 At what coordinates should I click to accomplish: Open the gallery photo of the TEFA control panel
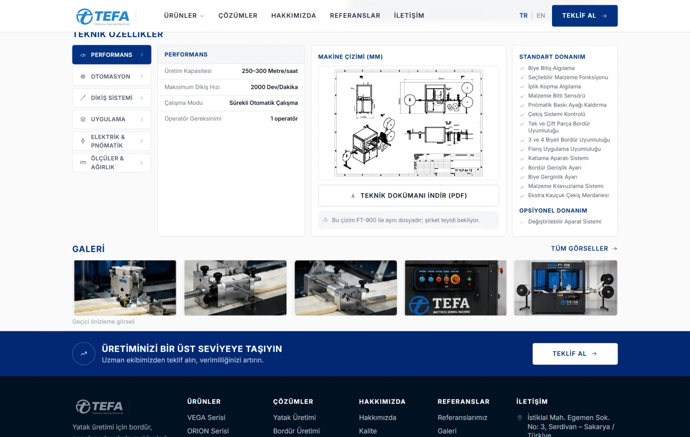click(455, 288)
